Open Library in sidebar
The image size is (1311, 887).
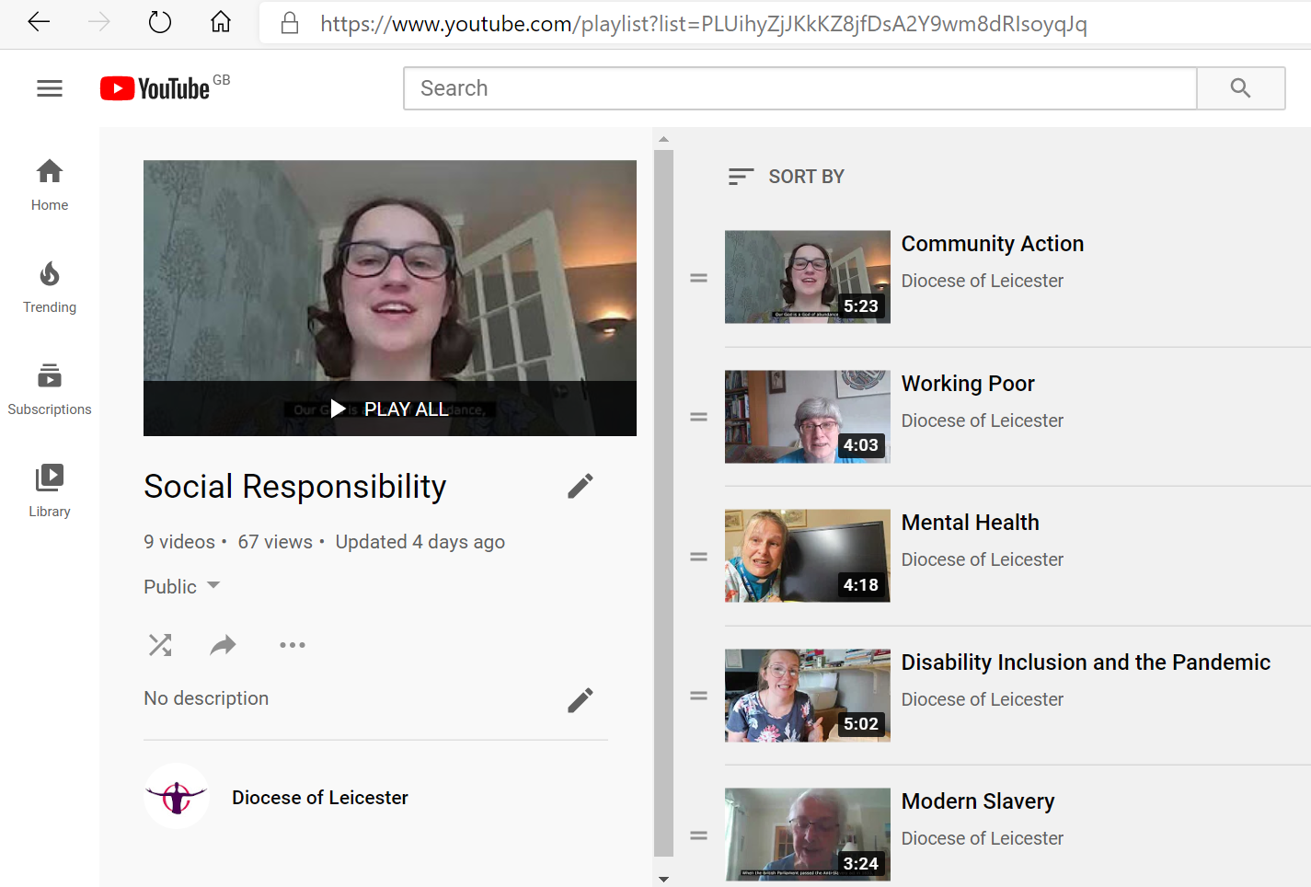(x=50, y=490)
